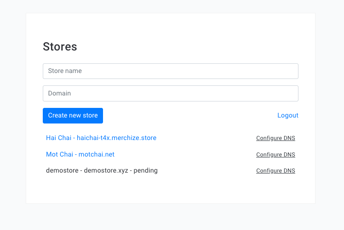Open the Hai Chai store link

tap(101, 138)
